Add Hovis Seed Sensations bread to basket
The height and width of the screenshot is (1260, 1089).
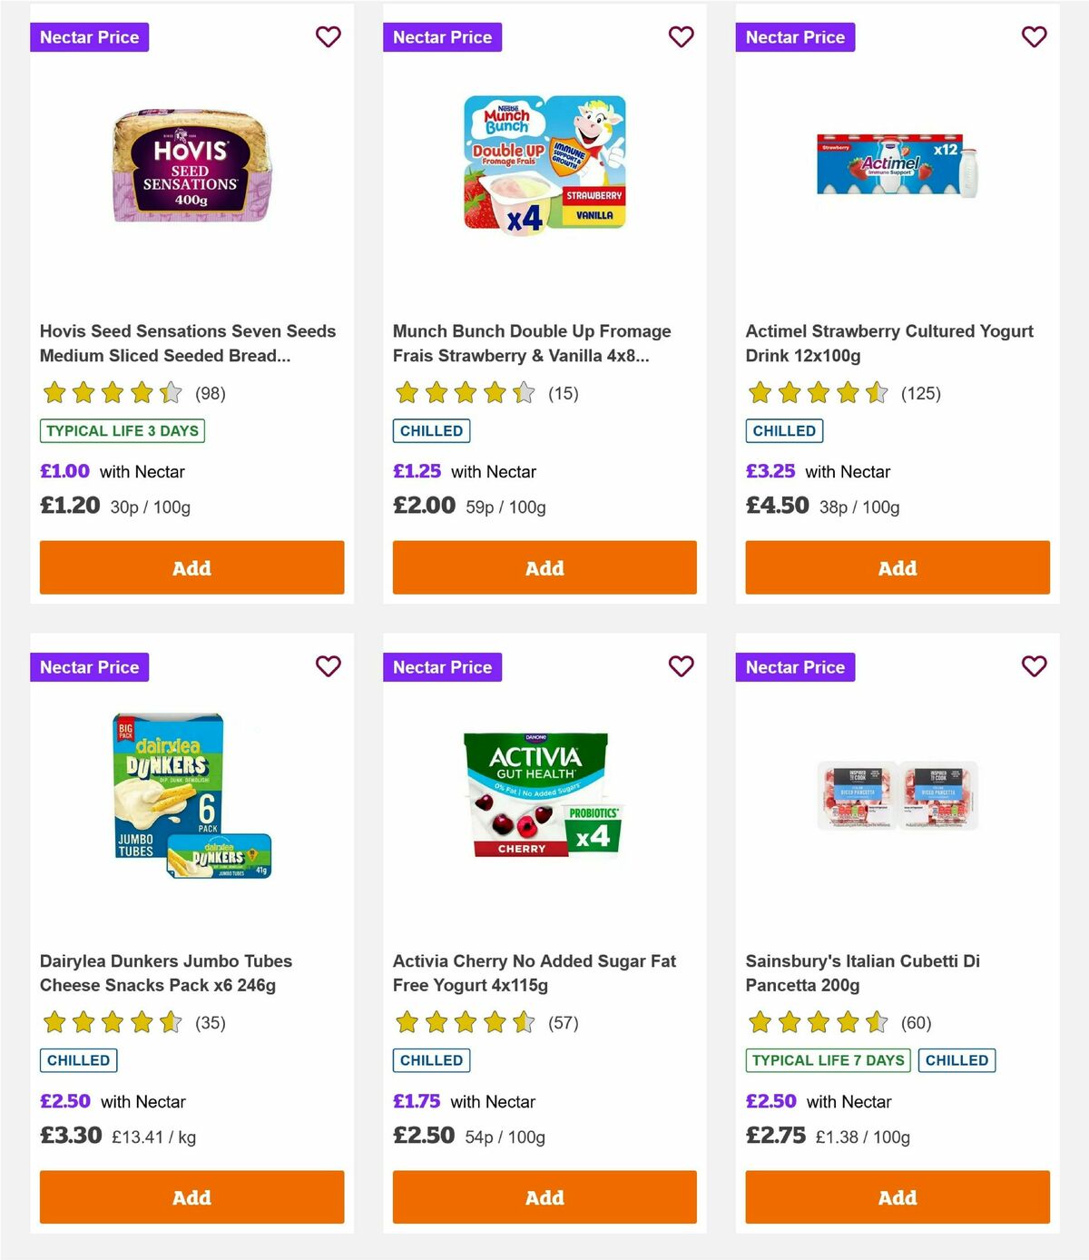tap(191, 567)
